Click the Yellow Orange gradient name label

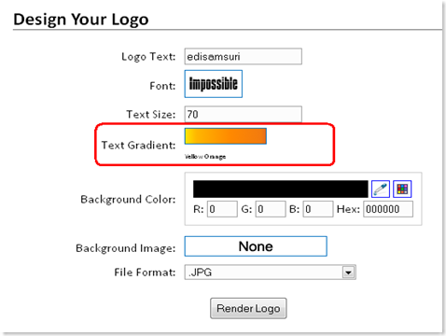205,157
